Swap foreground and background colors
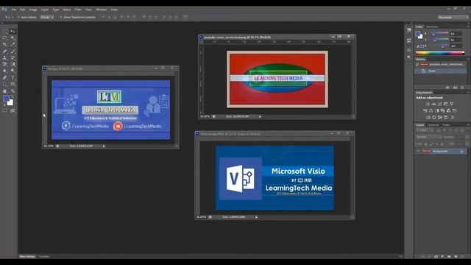The image size is (471, 265). (x=12, y=97)
